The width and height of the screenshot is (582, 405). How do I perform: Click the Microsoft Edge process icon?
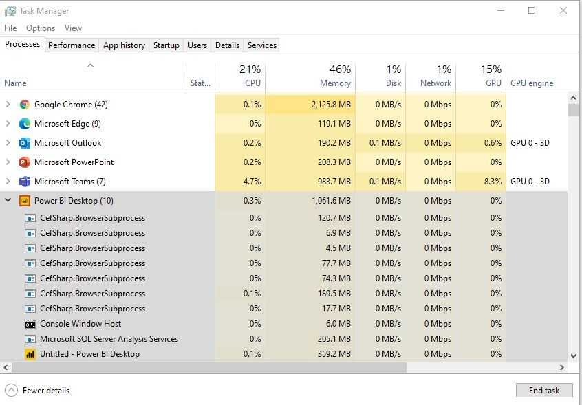coord(25,124)
